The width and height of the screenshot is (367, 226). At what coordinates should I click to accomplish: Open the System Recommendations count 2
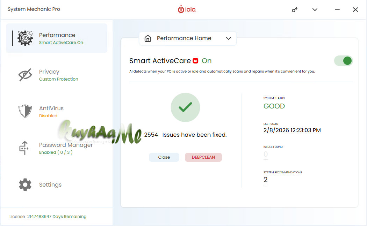coord(265,180)
